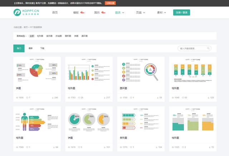Viewport: 229px width, 156px height.
Task: Click the download icon on the human figure chart card
Action: (54, 147)
